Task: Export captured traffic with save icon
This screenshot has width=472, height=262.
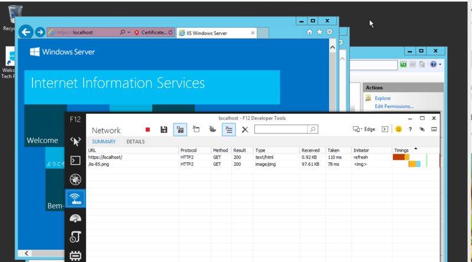Action: [164, 129]
